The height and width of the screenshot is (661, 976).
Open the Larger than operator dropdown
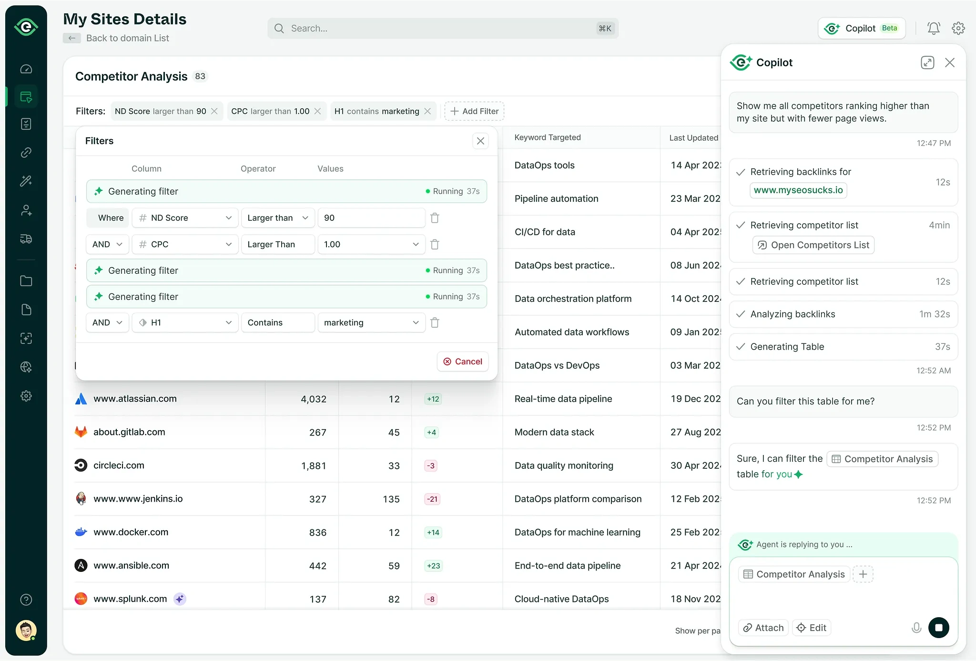coord(278,218)
